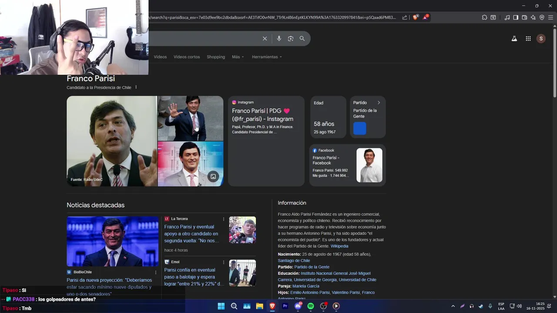This screenshot has width=557, height=313.
Task: Open the tab search icon in toolbar
Action: coord(493,17)
